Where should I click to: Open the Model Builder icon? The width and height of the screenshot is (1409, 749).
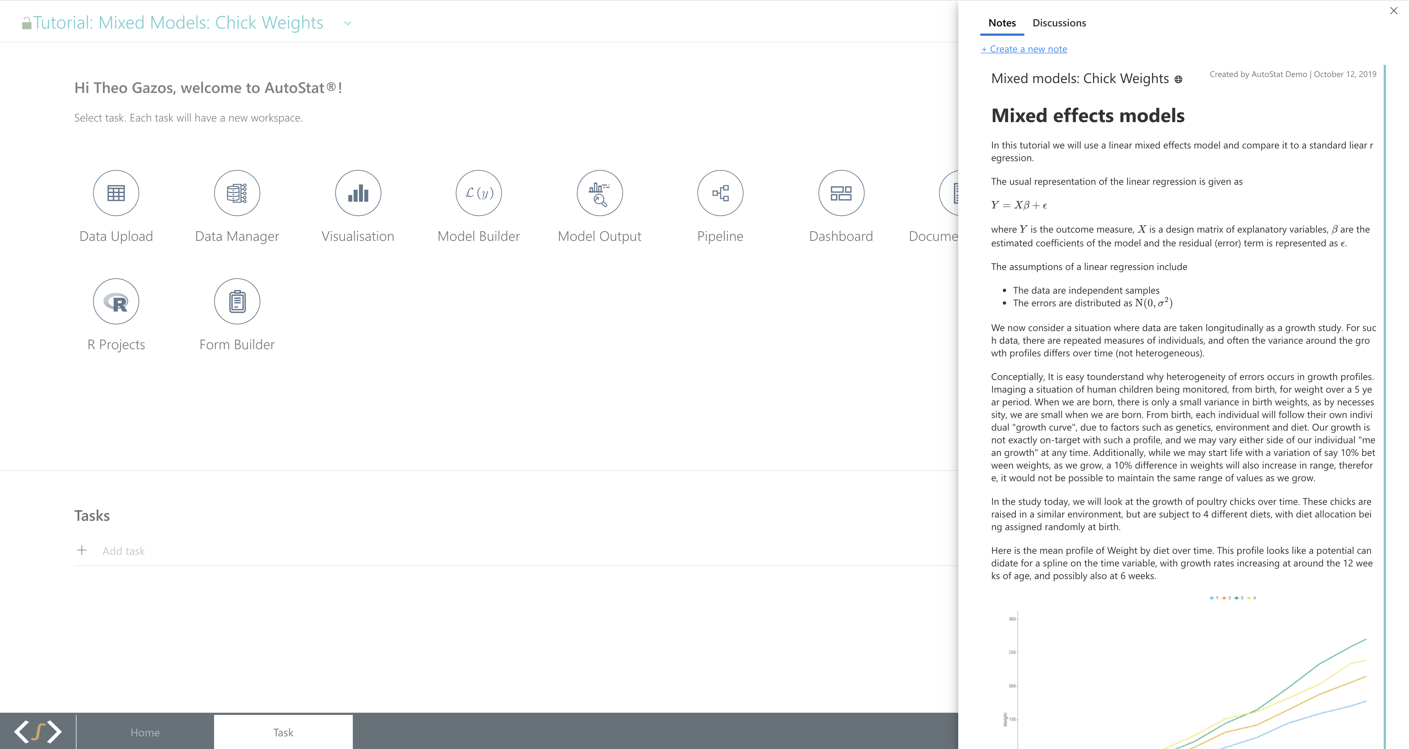479,193
